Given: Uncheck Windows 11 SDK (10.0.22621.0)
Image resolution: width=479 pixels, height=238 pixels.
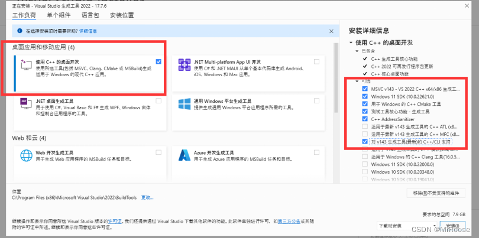Looking at the screenshot, I should point(364,96).
